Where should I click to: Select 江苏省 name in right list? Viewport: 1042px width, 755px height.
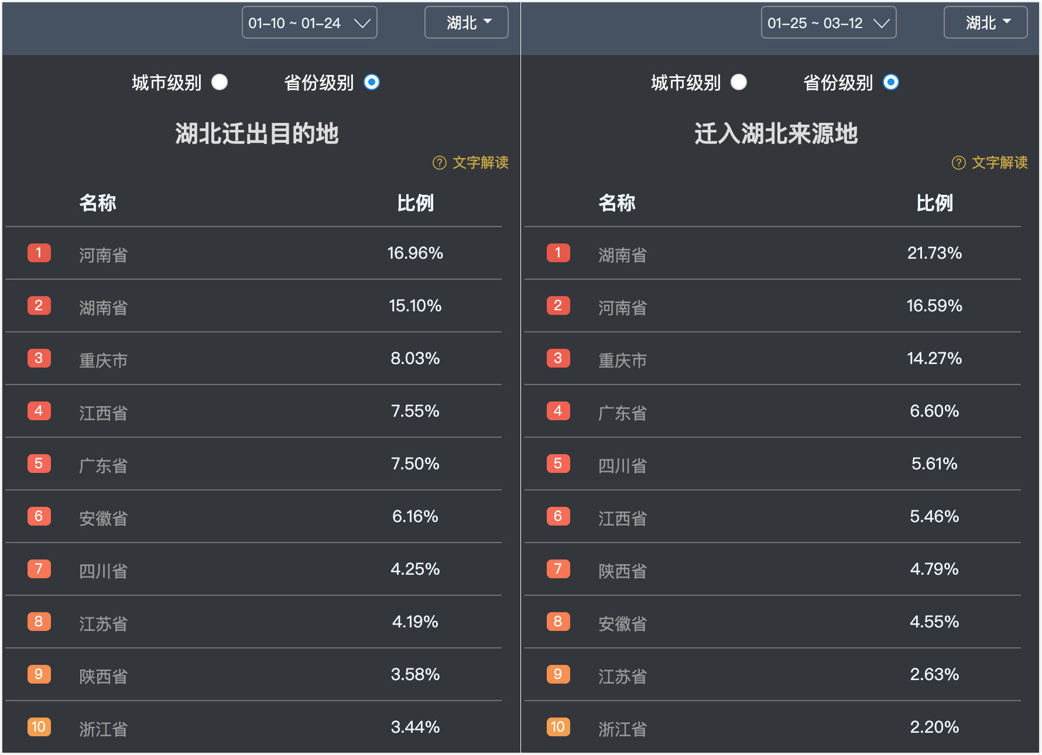623,677
